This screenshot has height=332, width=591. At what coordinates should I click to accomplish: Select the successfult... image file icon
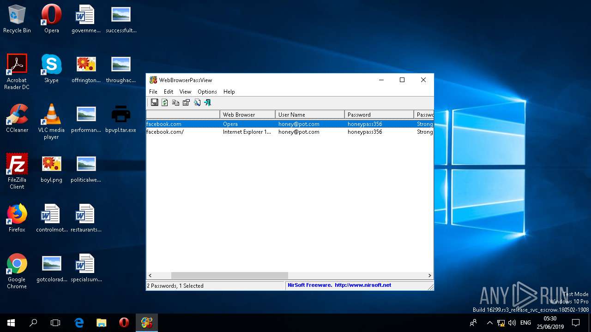[x=121, y=19]
